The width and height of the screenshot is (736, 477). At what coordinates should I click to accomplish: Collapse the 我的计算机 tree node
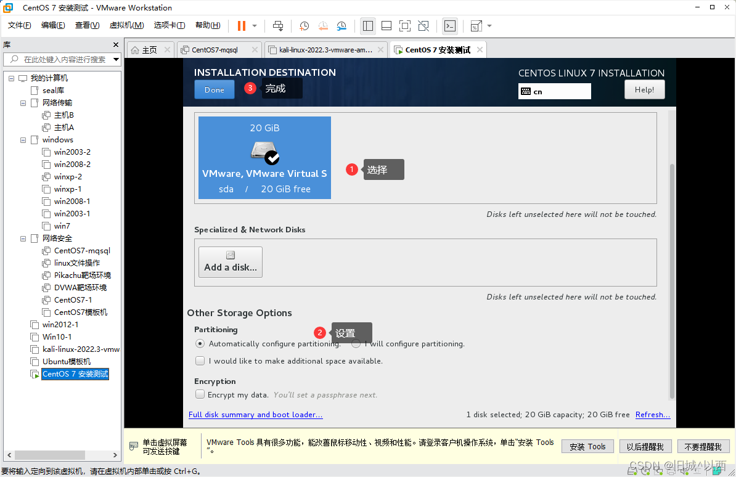pos(11,78)
